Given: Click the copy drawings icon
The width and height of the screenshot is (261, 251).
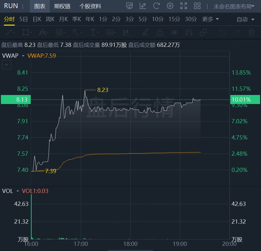Looking at the screenshot, I should (x=203, y=32).
